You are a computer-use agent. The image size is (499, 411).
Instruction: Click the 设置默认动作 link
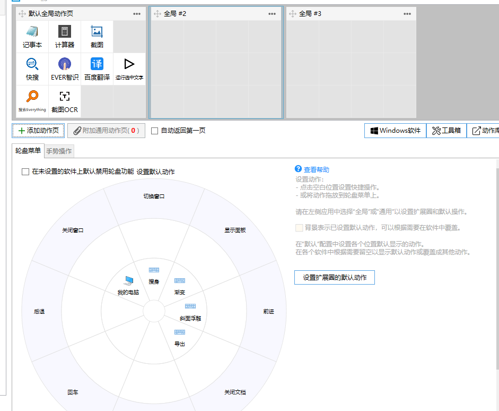[x=155, y=172]
